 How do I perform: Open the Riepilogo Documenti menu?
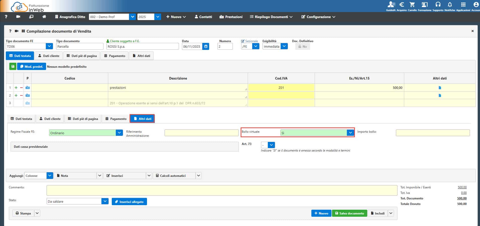coord(271,17)
